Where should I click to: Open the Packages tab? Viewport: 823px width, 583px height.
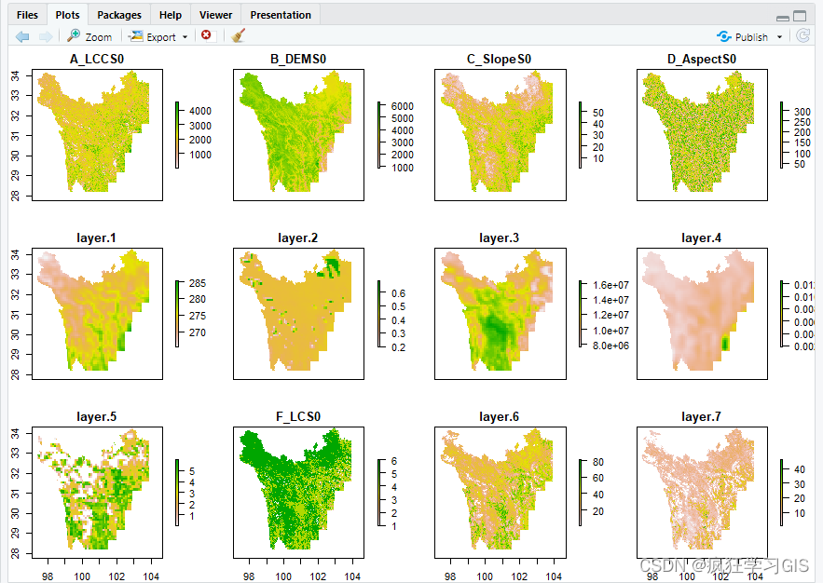point(119,15)
